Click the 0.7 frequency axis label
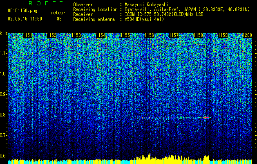 coord(4,135)
